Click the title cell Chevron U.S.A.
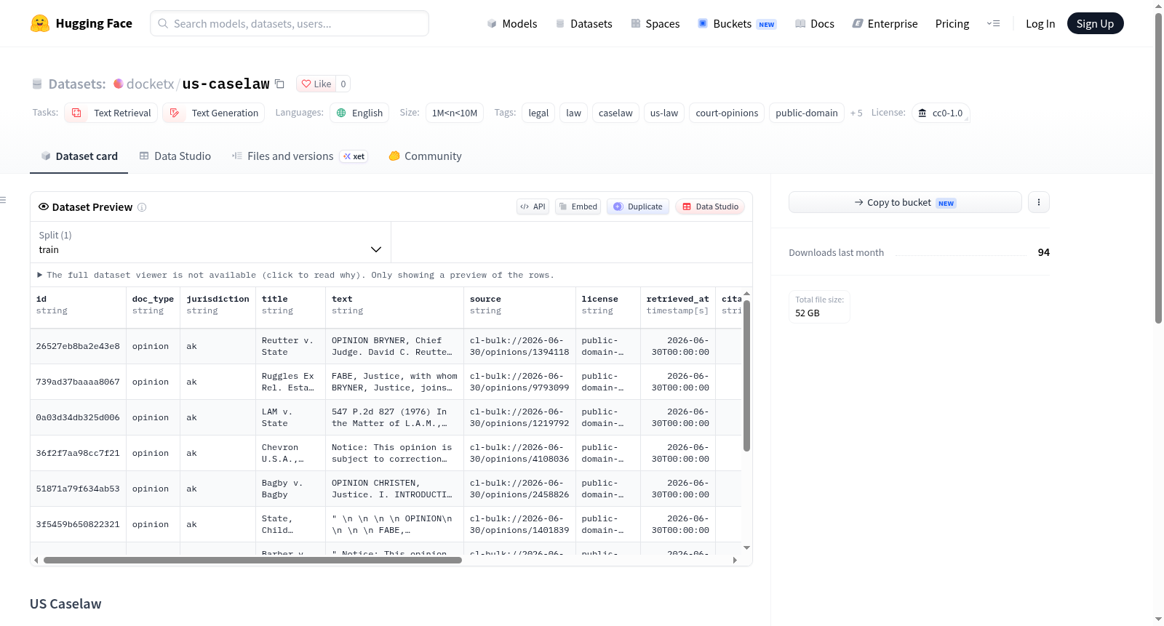 coord(290,453)
